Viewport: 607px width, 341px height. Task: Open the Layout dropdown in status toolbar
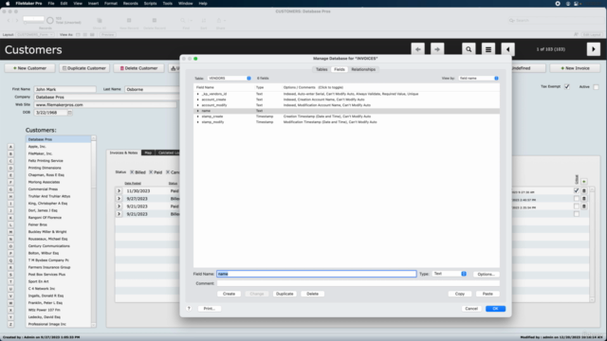point(35,35)
